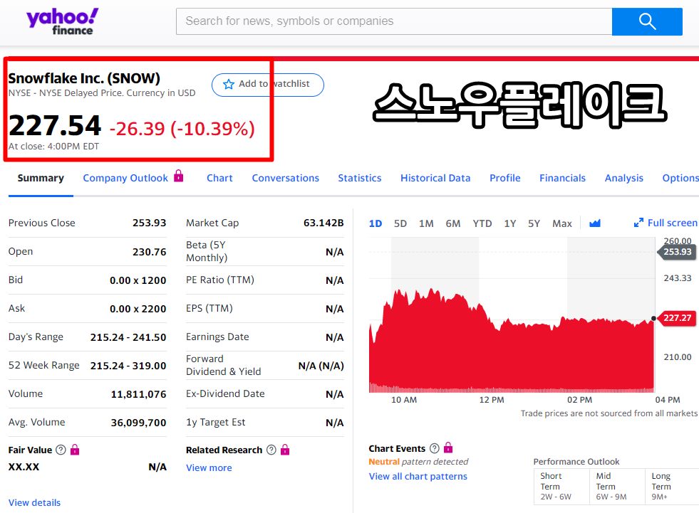Click the Volume value 11,811,076
699x513 pixels.
click(139, 394)
